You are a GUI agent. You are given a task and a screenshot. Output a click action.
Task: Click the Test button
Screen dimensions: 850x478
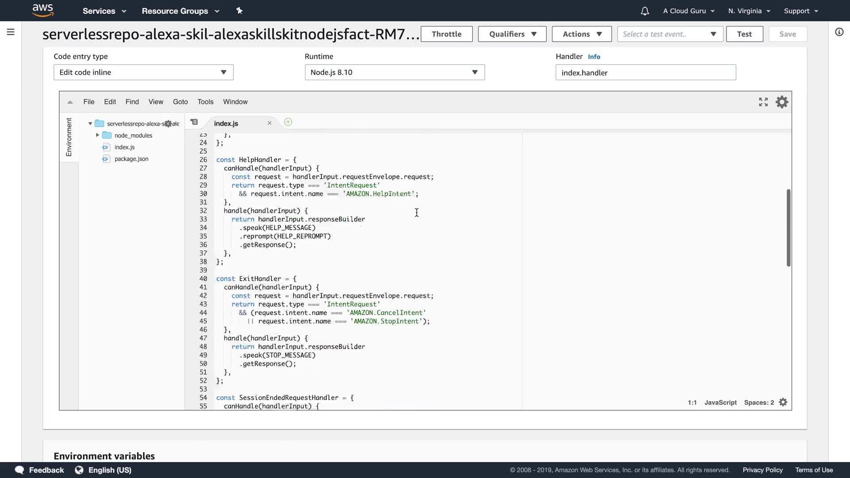click(x=744, y=34)
